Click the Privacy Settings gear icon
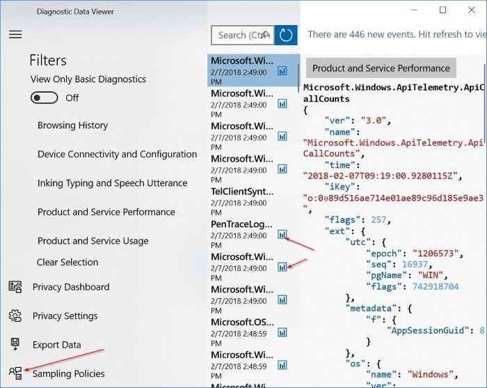 click(x=15, y=316)
